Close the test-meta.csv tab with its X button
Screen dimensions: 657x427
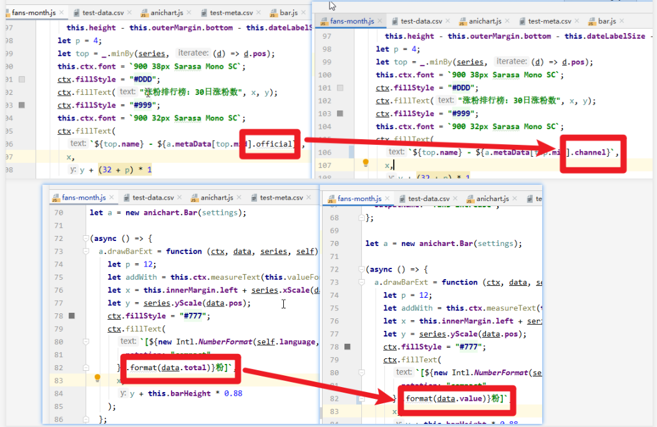[x=257, y=11]
